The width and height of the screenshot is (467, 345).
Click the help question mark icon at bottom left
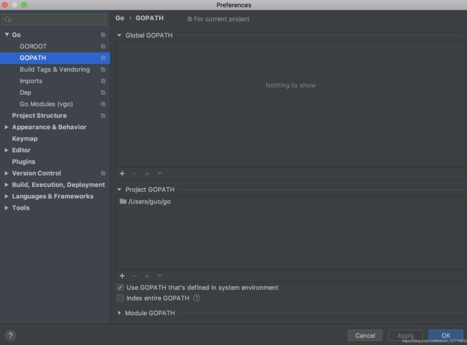[x=10, y=335]
